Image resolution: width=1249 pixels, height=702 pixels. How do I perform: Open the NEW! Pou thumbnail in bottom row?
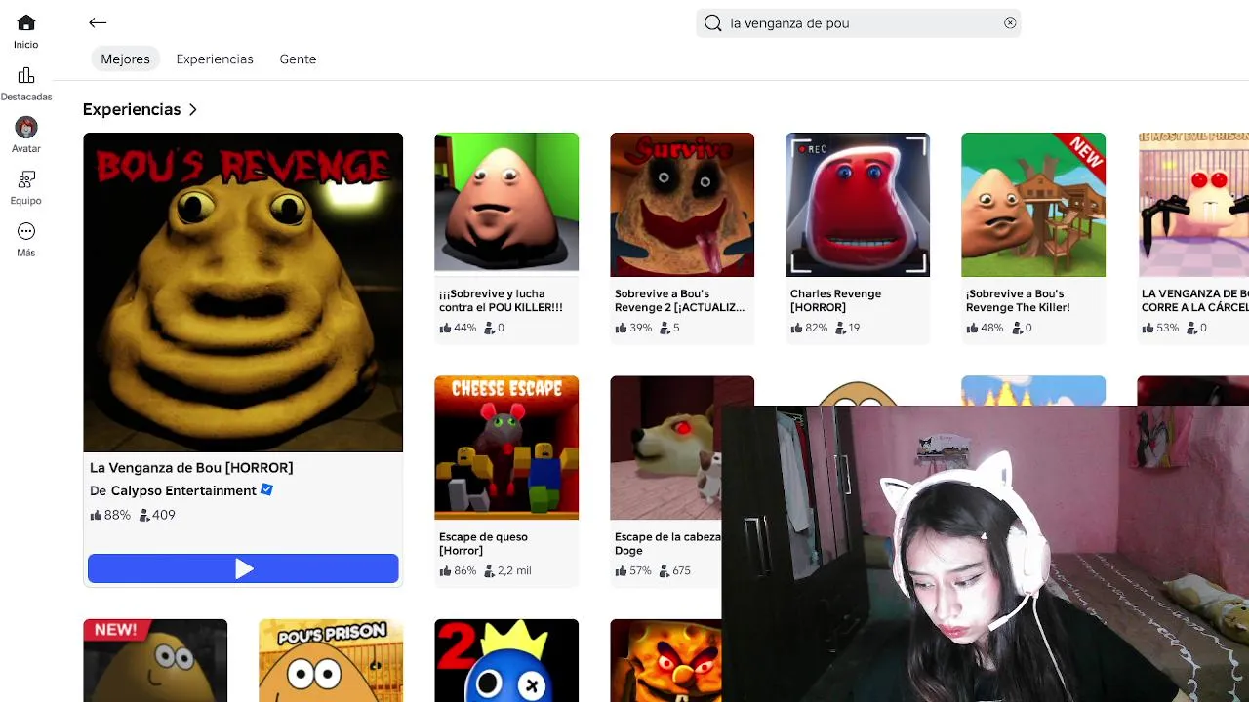click(x=155, y=660)
